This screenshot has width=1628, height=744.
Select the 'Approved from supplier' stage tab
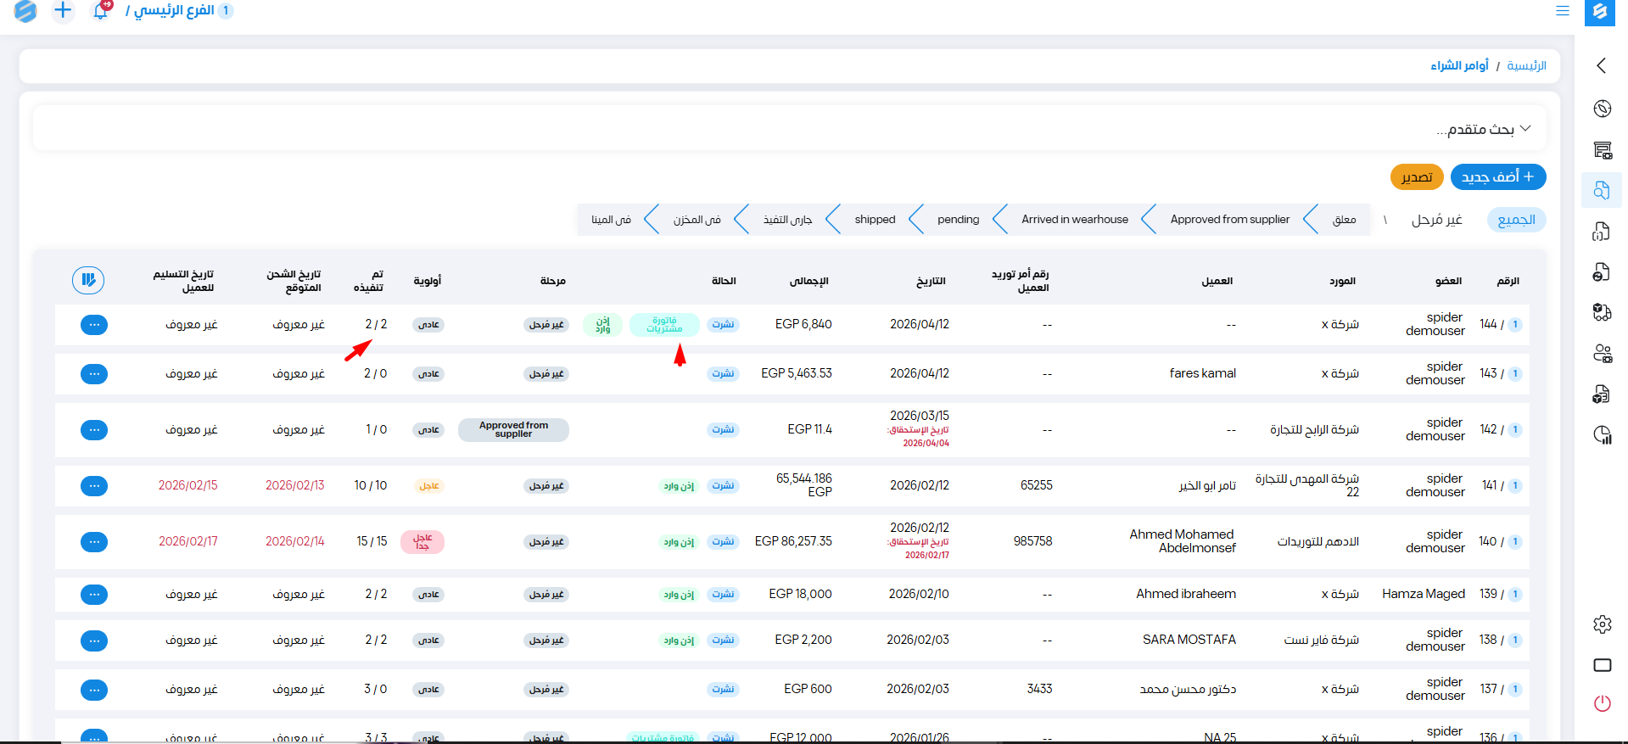[1229, 220]
